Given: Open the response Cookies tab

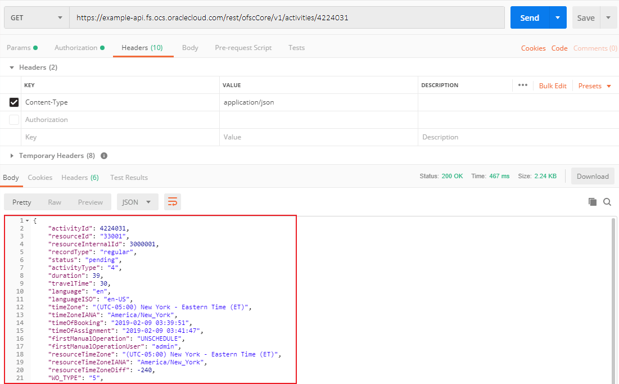Looking at the screenshot, I should coord(40,178).
